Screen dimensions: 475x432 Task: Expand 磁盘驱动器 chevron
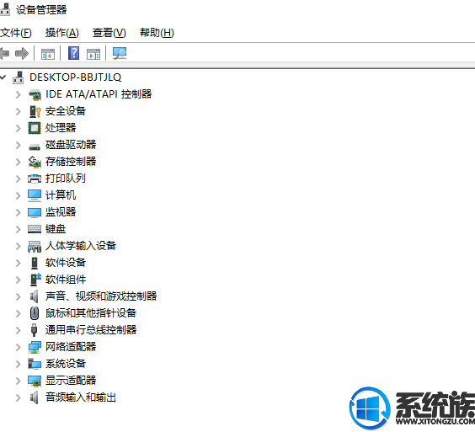pyautogui.click(x=19, y=145)
